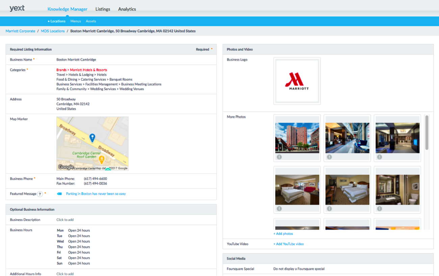Switch to the Assets sub-tab
The image size is (439, 276).
click(x=91, y=21)
